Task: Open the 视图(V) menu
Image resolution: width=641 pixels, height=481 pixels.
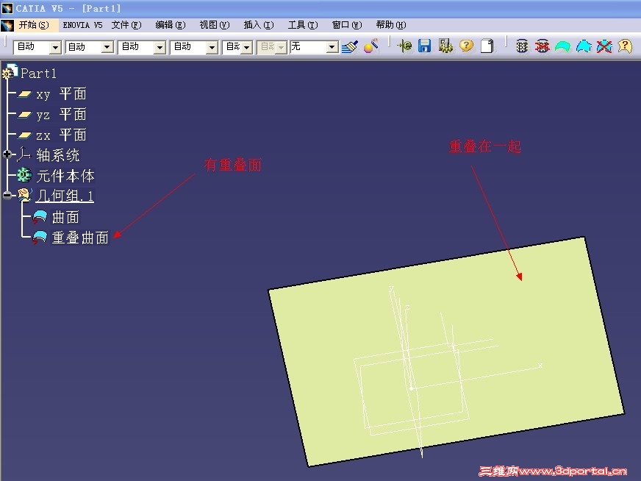Action: (215, 25)
